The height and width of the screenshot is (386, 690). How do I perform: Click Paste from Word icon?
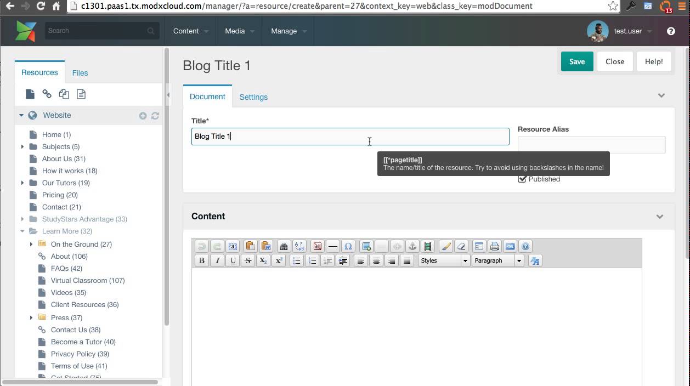click(266, 246)
